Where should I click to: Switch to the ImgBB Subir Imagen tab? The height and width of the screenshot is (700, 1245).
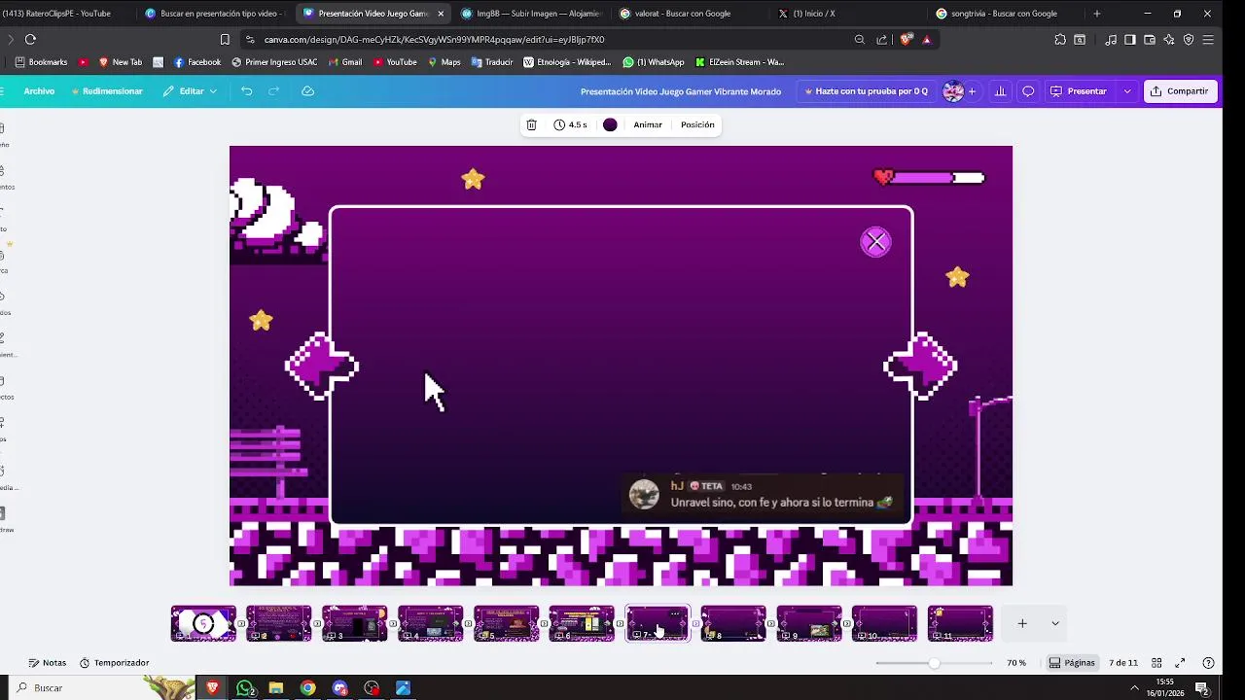pyautogui.click(x=530, y=14)
